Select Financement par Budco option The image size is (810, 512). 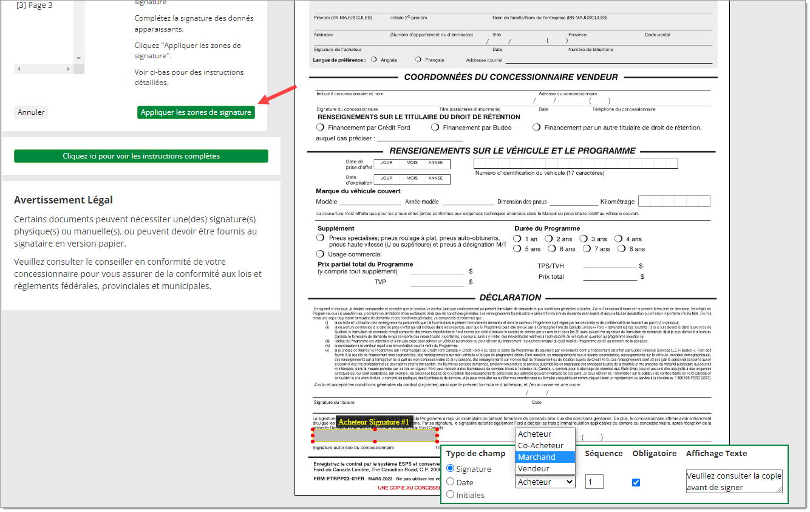point(435,128)
